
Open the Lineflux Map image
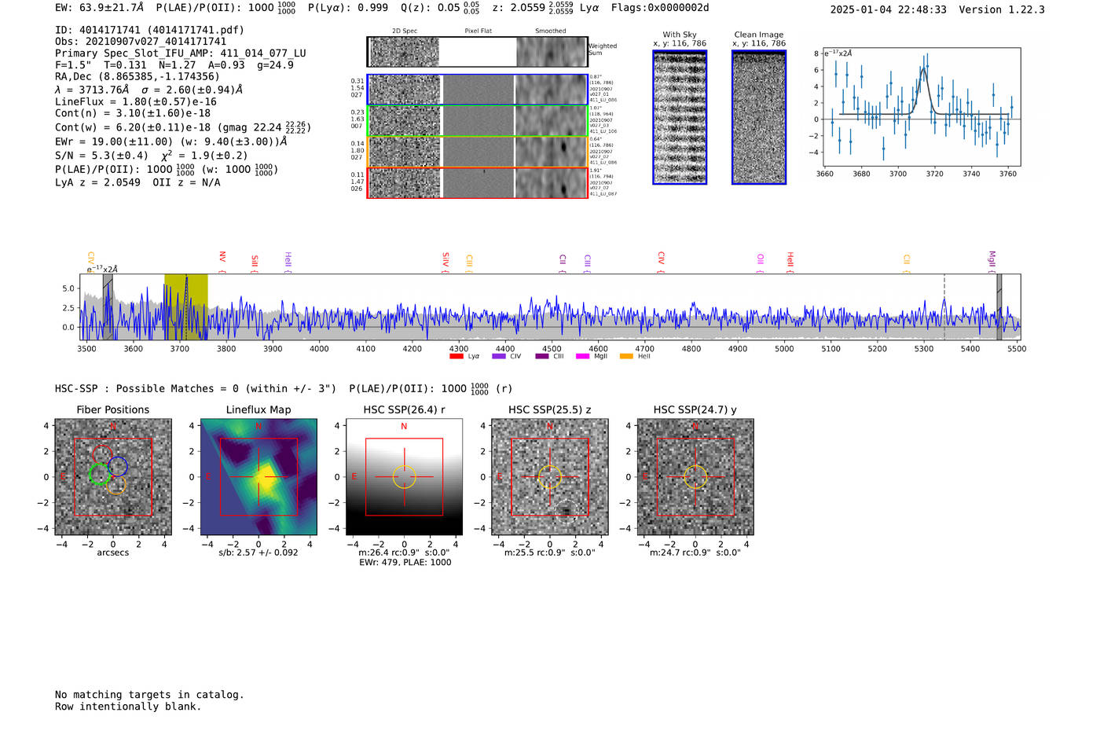click(x=258, y=477)
